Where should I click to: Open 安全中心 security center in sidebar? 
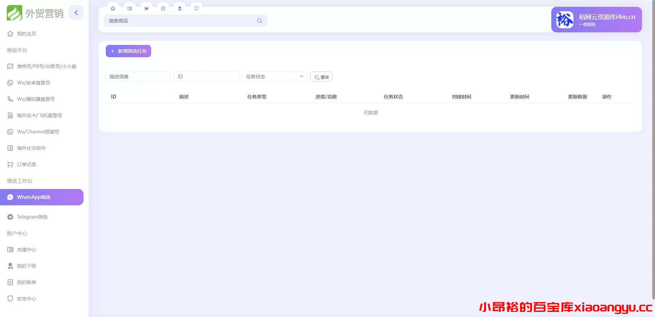[x=26, y=298]
